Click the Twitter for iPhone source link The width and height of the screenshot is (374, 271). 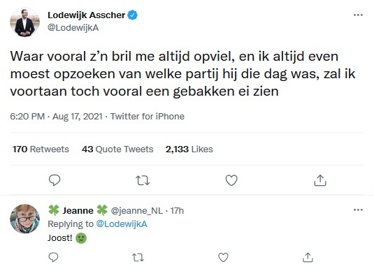click(148, 117)
